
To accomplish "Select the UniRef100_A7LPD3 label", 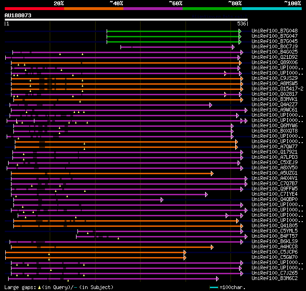I will click(x=274, y=157).
